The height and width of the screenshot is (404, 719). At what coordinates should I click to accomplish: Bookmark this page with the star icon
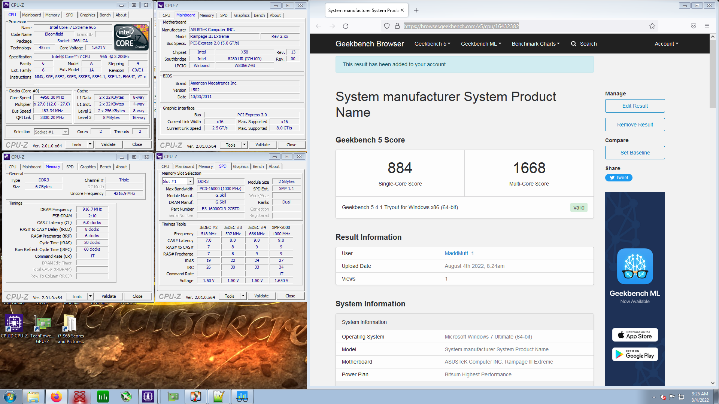point(652,26)
